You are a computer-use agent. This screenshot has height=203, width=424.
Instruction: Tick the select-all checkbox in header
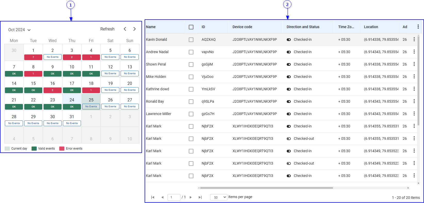coord(191,27)
